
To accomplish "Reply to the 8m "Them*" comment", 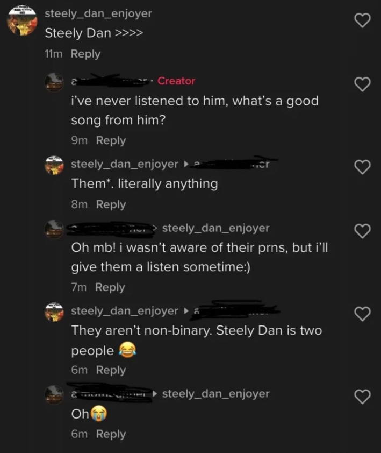I will tap(111, 204).
